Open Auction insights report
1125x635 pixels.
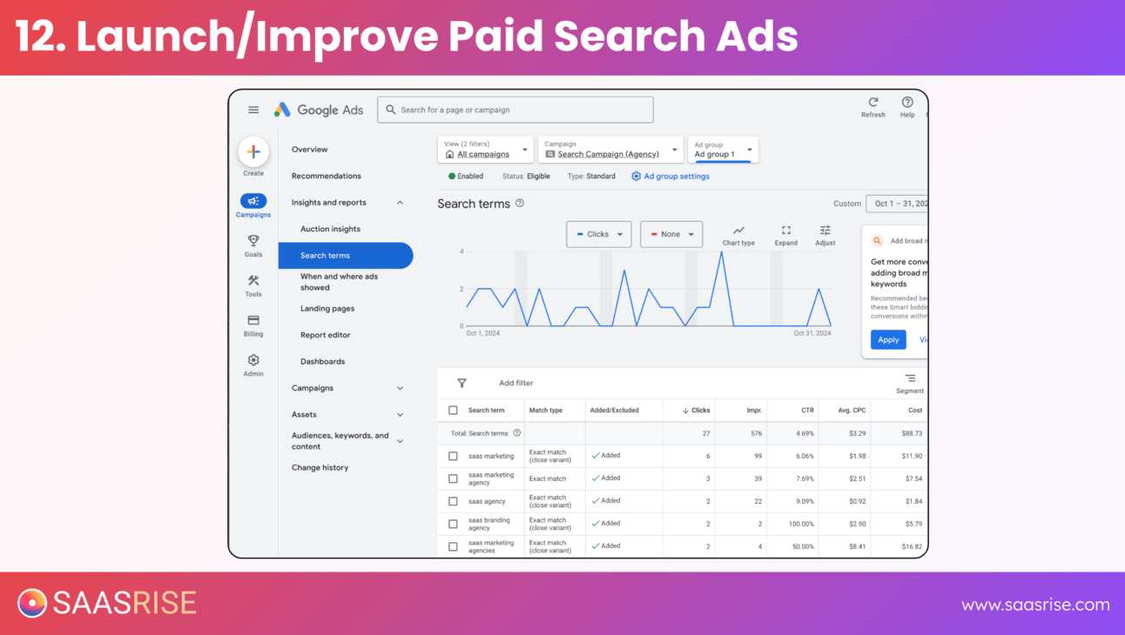click(330, 229)
